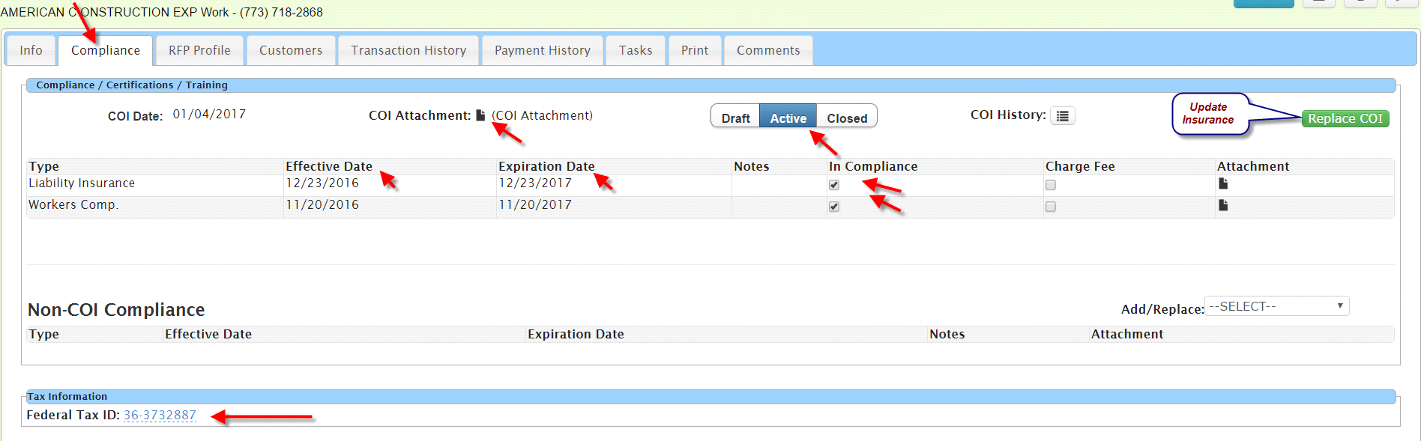1421x441 pixels.
Task: Select the Active status button
Action: 788,118
